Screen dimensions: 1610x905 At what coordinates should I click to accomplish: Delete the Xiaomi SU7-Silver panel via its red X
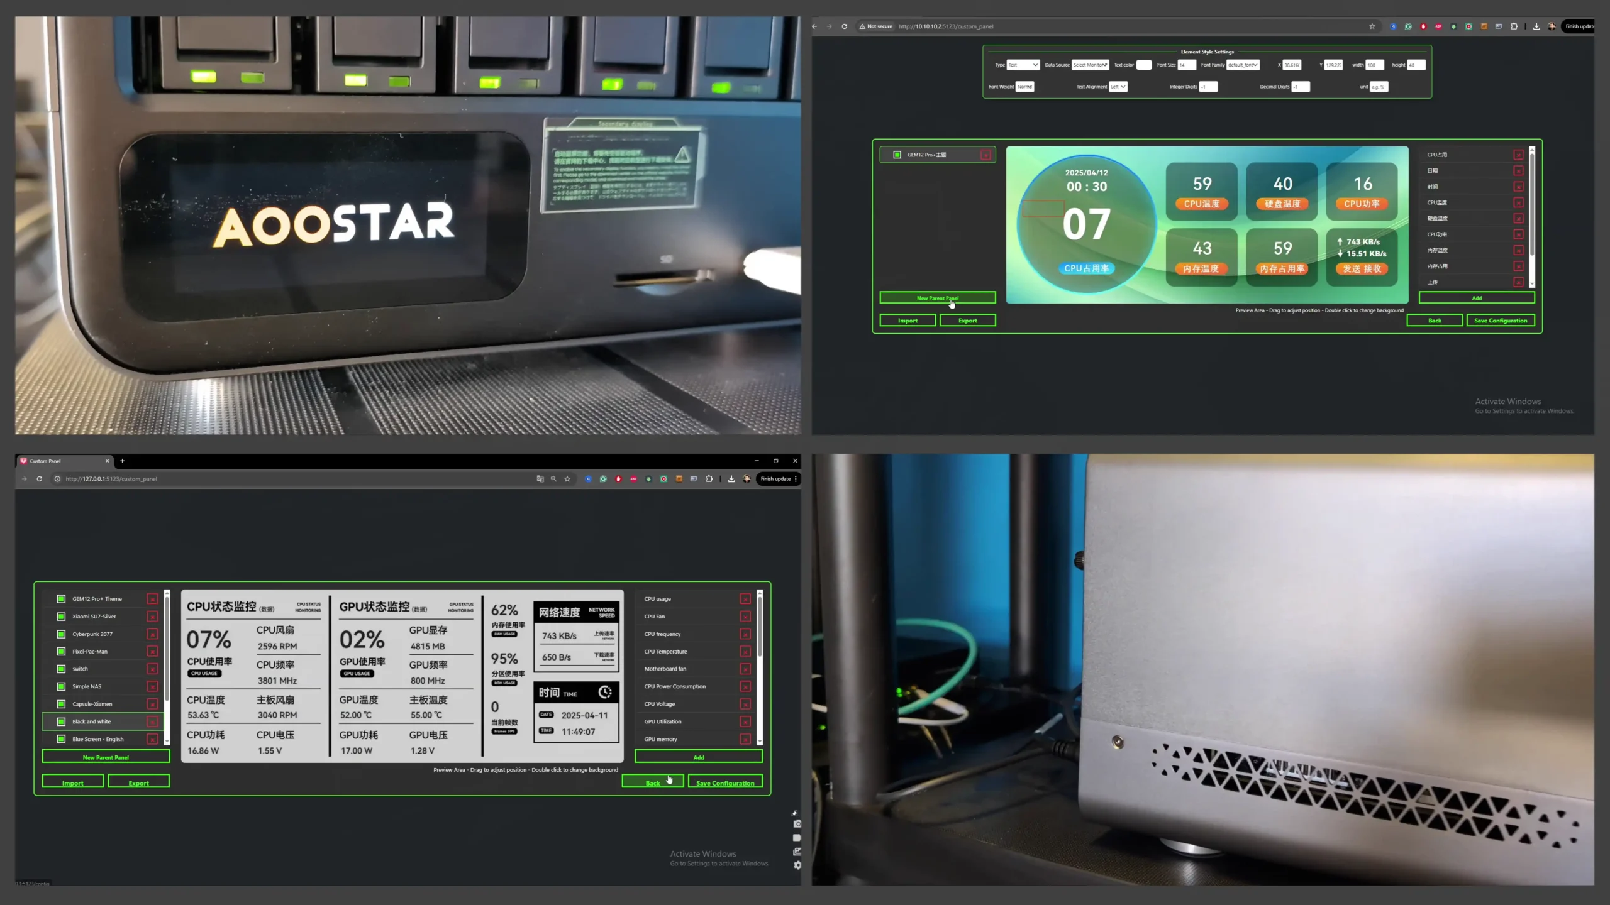click(152, 617)
